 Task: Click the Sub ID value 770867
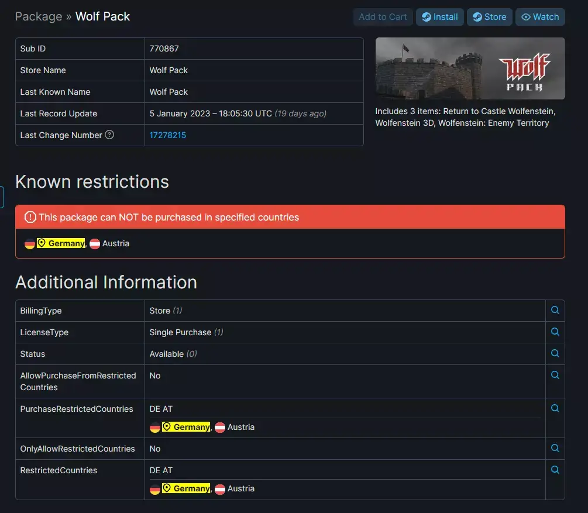[164, 49]
